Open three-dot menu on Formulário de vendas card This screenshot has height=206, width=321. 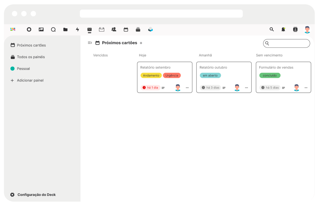tap(306, 88)
